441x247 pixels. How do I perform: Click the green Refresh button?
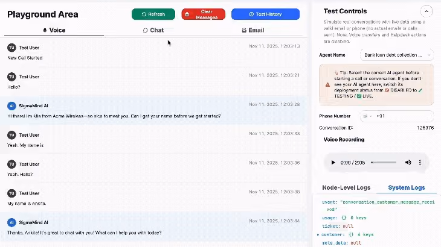tap(153, 14)
